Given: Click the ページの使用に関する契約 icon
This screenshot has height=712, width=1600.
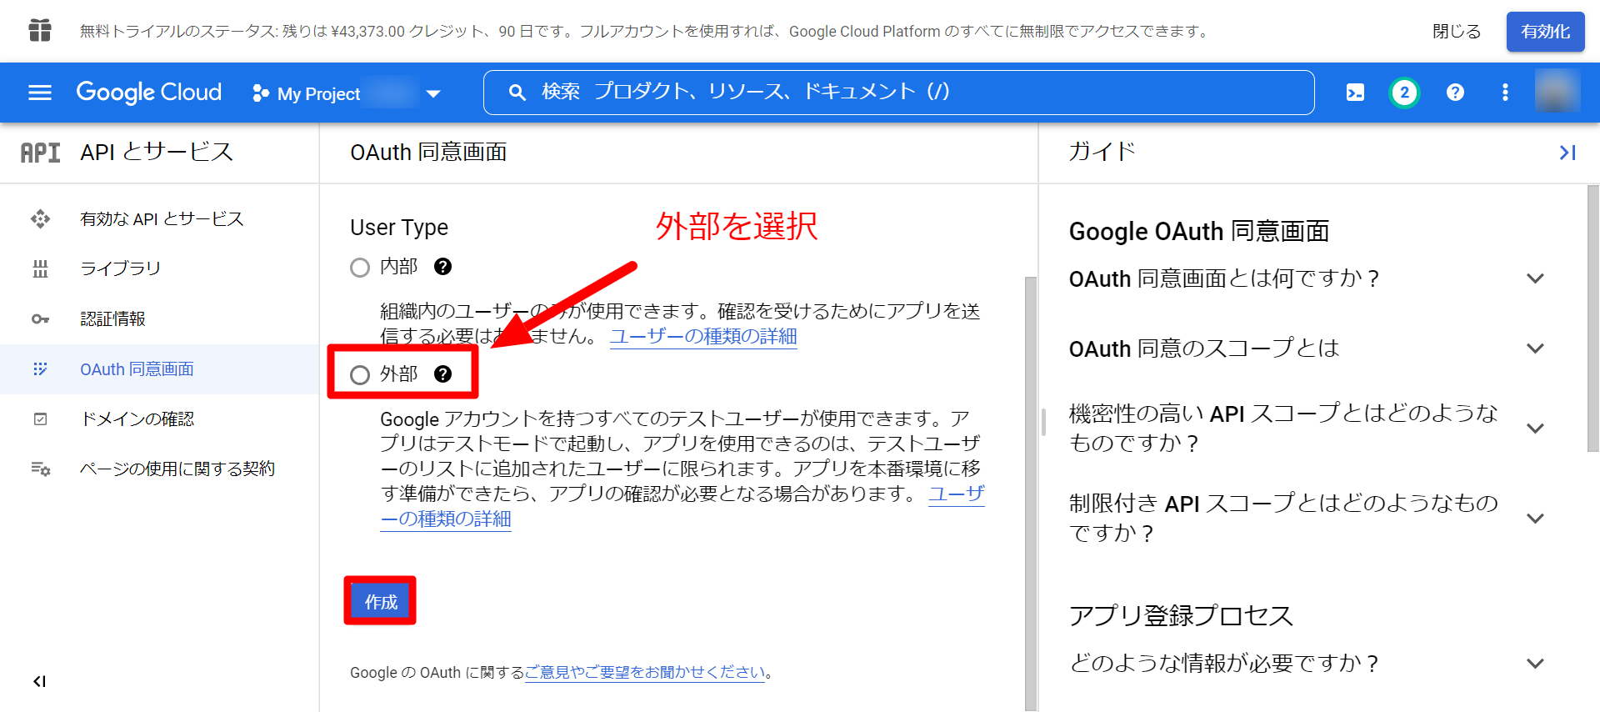Looking at the screenshot, I should [40, 469].
